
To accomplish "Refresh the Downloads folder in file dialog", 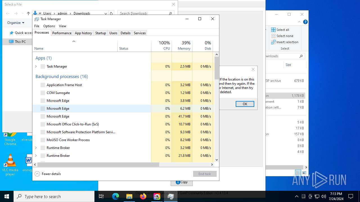I will pyautogui.click(x=111, y=13).
